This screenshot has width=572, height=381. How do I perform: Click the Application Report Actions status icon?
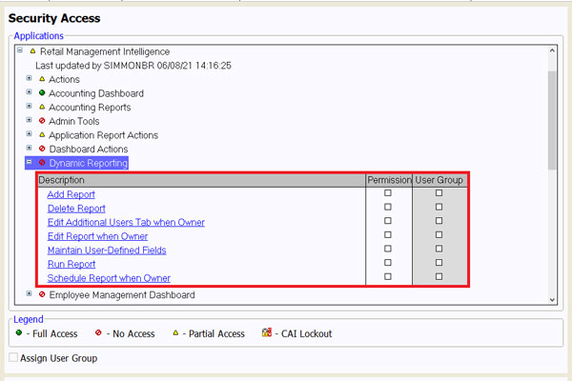point(42,135)
